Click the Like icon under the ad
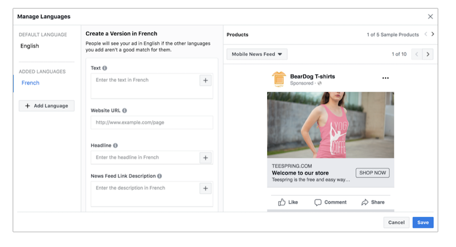The image size is (456, 247). tap(282, 202)
